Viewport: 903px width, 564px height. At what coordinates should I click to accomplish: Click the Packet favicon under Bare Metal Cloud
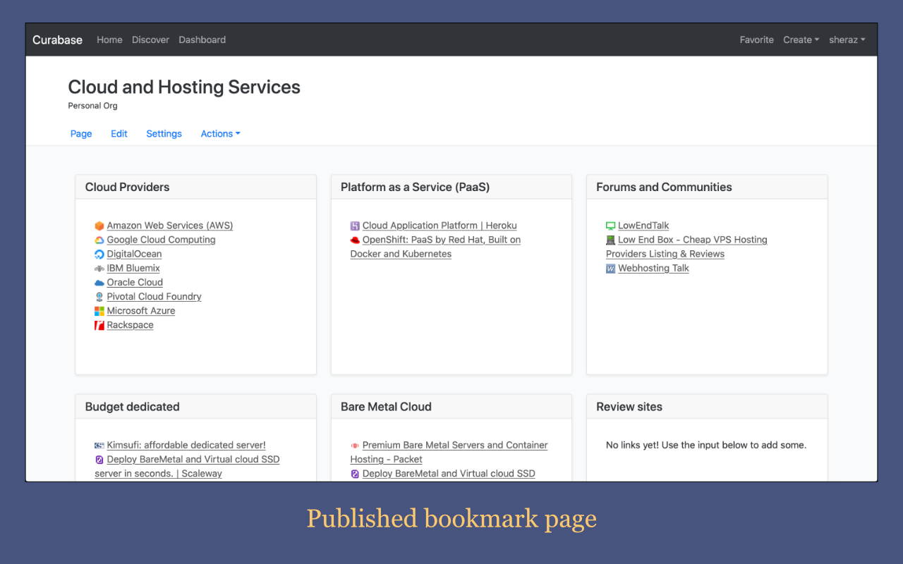(355, 446)
